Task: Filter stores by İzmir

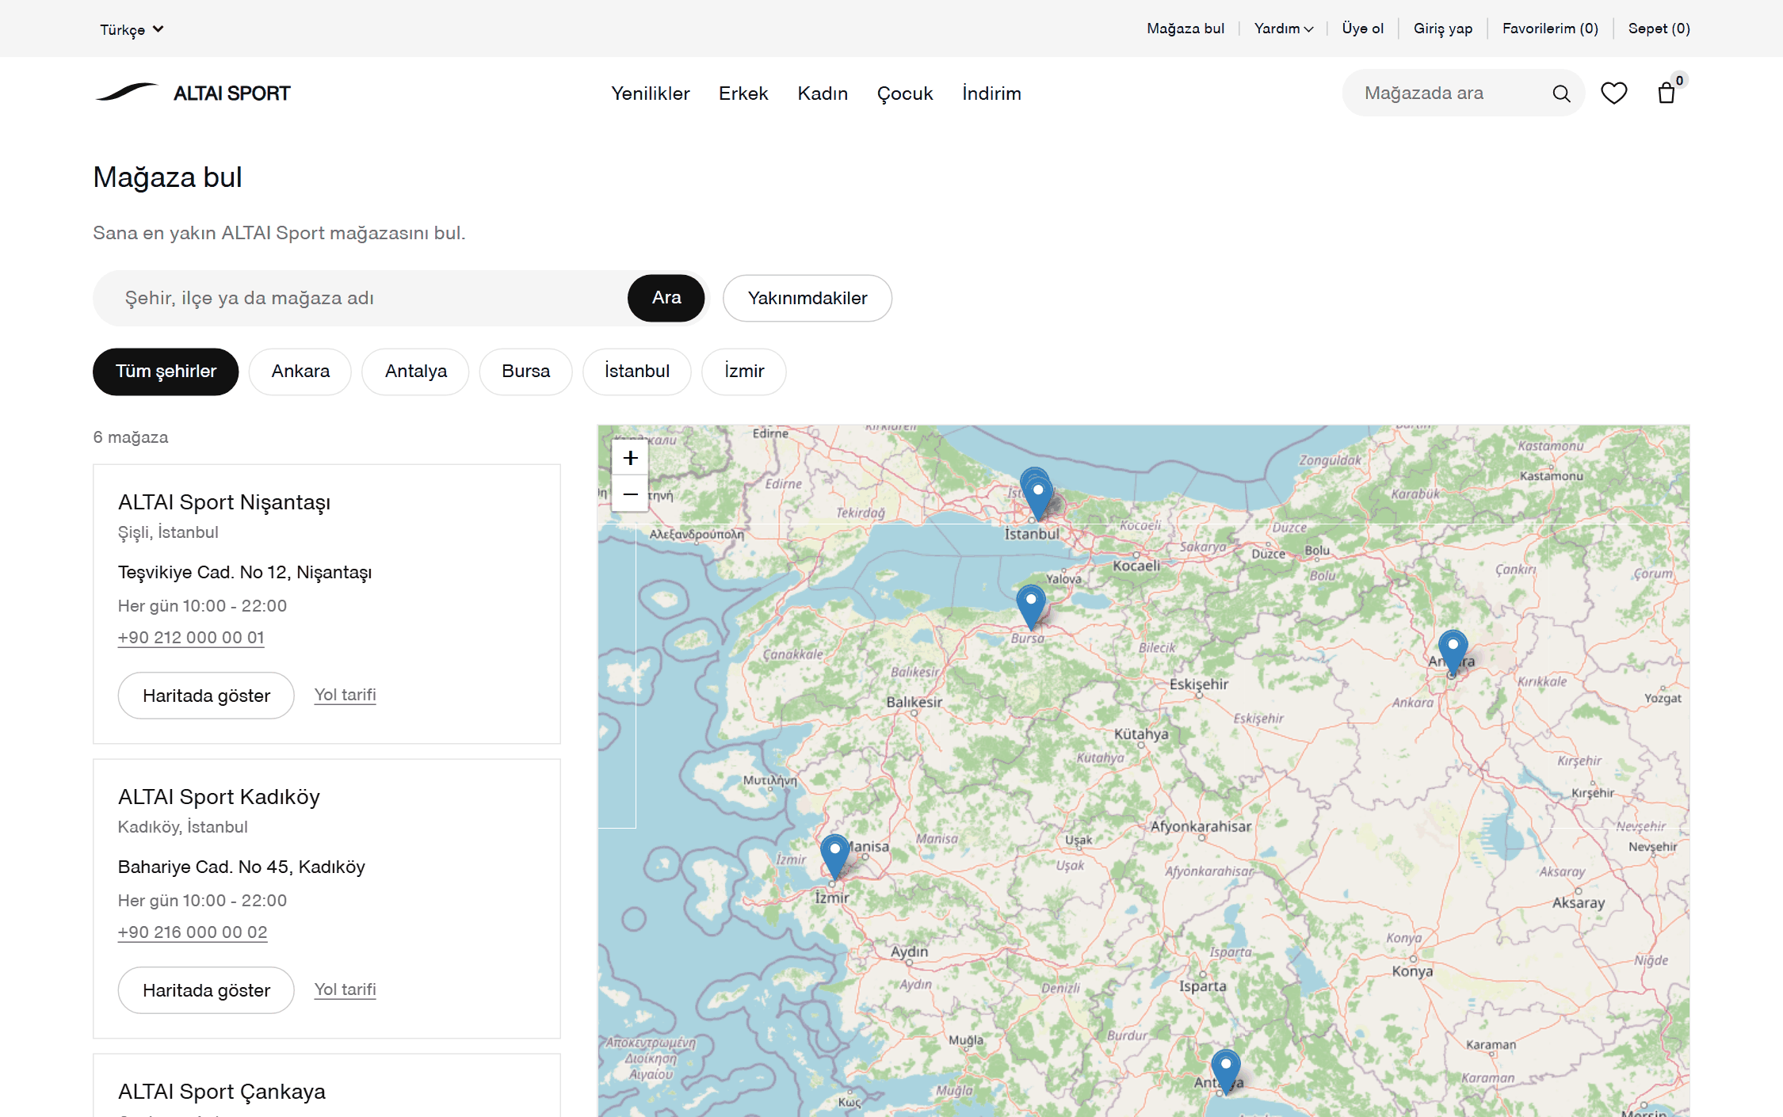Action: click(x=744, y=372)
